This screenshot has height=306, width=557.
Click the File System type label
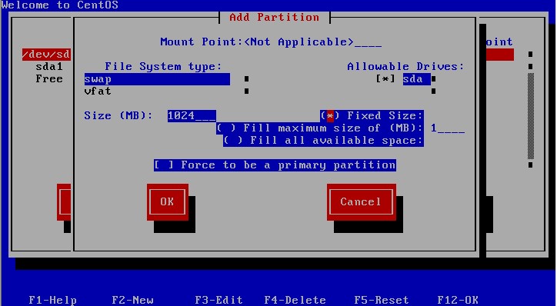coord(163,66)
